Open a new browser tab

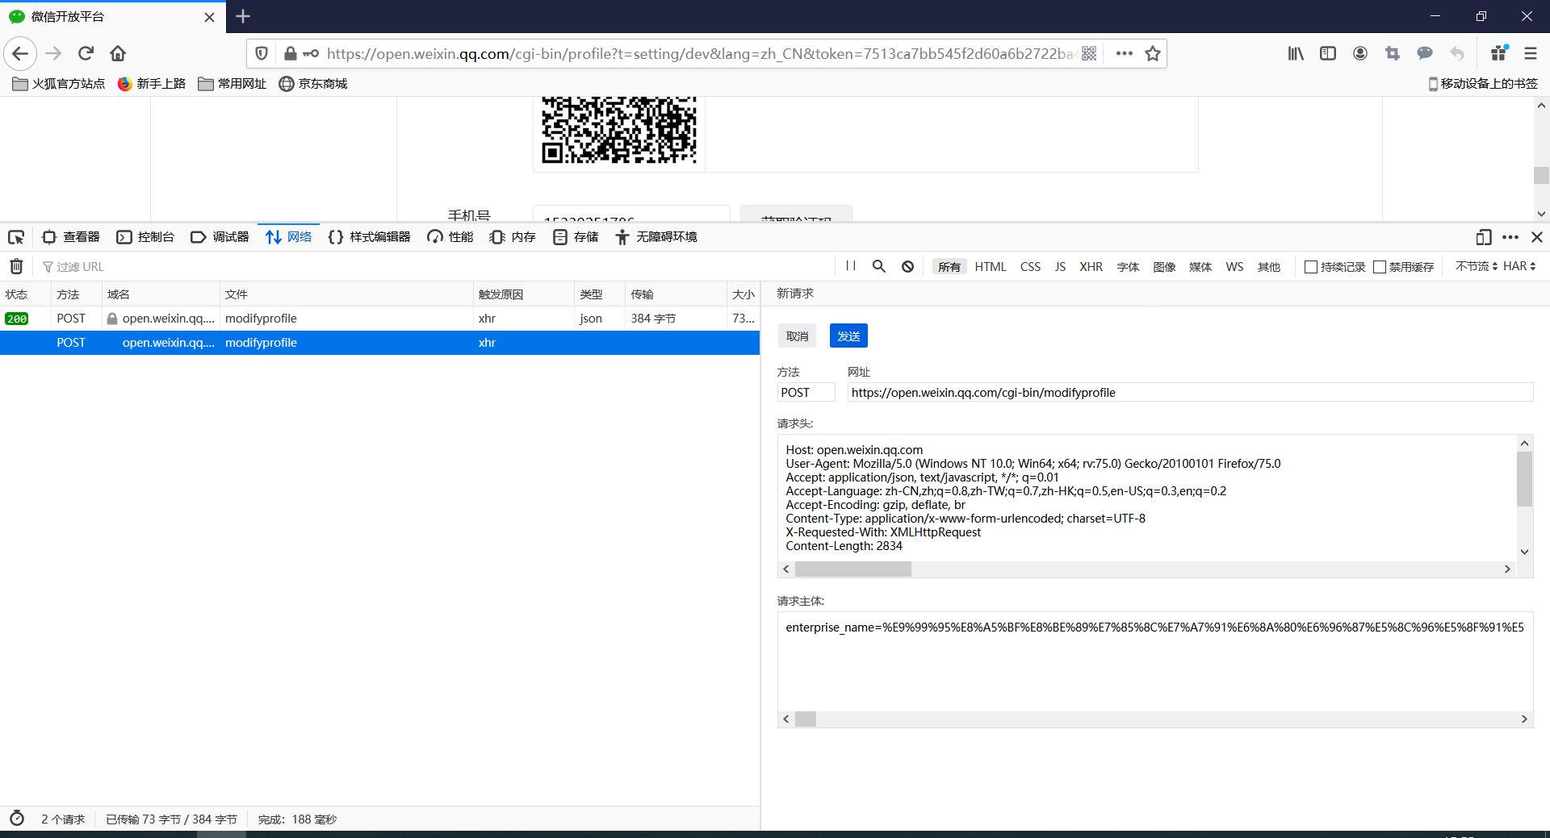[243, 16]
